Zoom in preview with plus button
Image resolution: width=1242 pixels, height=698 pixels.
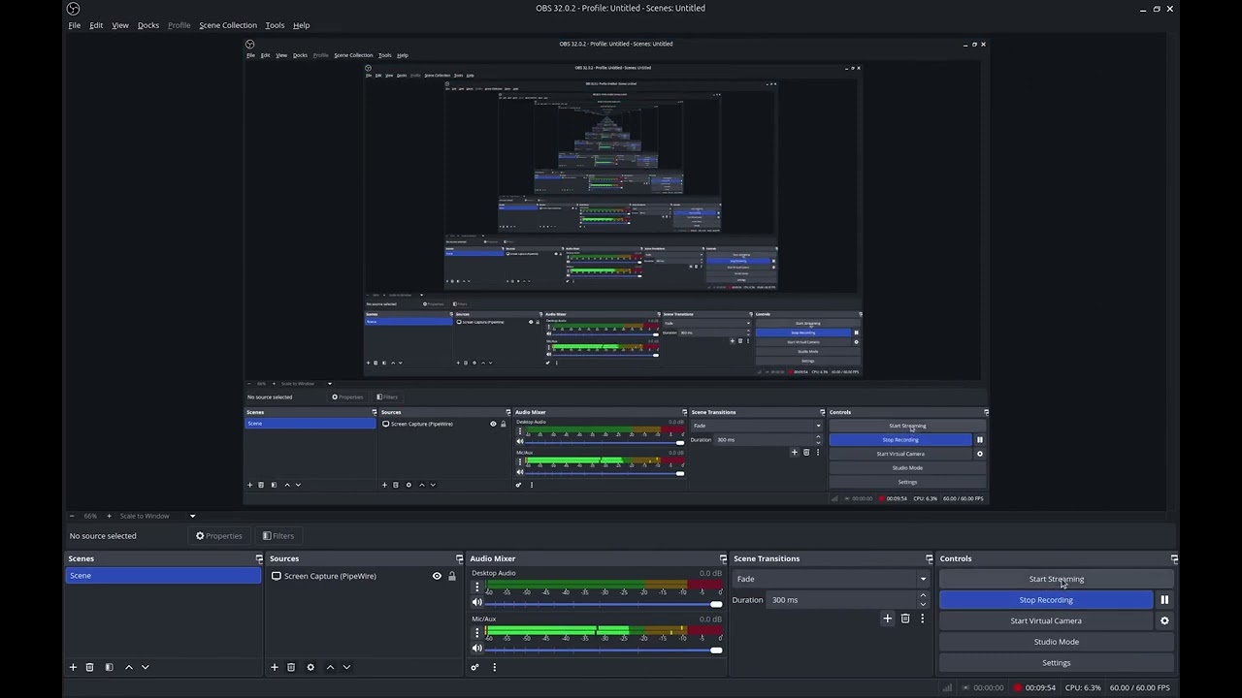click(x=109, y=516)
